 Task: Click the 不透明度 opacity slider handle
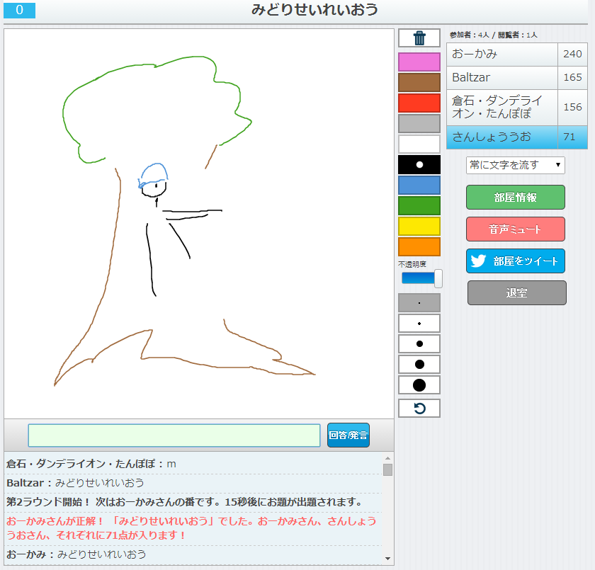[438, 278]
